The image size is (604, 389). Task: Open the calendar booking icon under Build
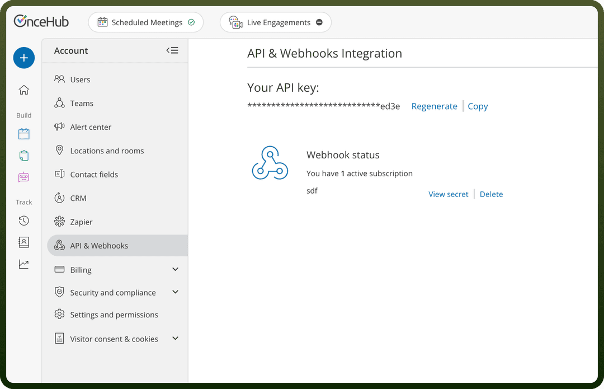click(x=24, y=134)
